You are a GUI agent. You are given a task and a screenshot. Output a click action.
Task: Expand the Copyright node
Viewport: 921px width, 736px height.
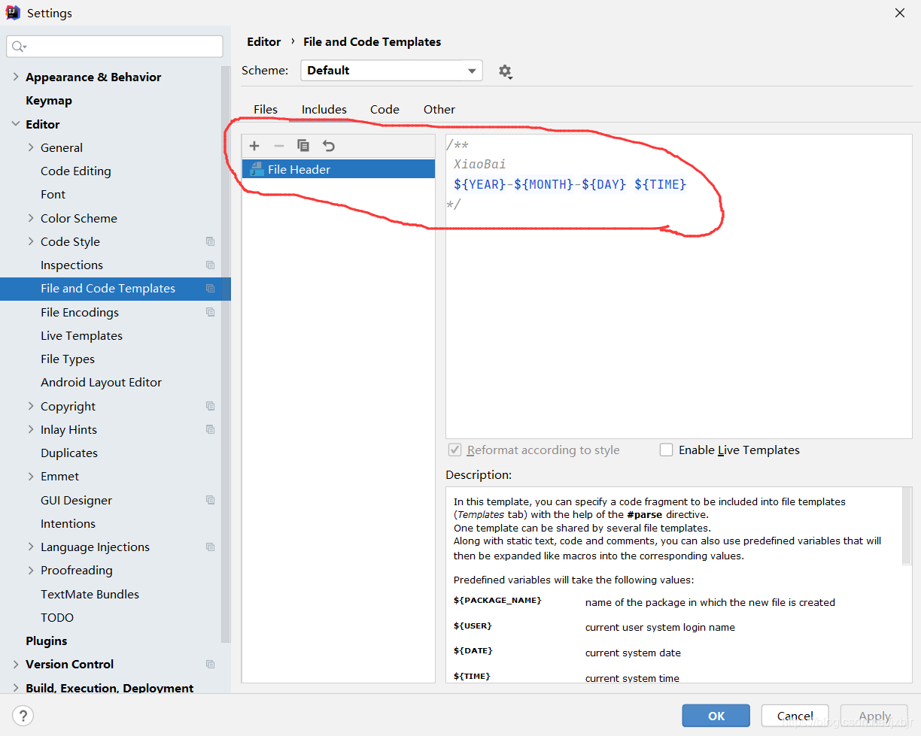coord(31,406)
